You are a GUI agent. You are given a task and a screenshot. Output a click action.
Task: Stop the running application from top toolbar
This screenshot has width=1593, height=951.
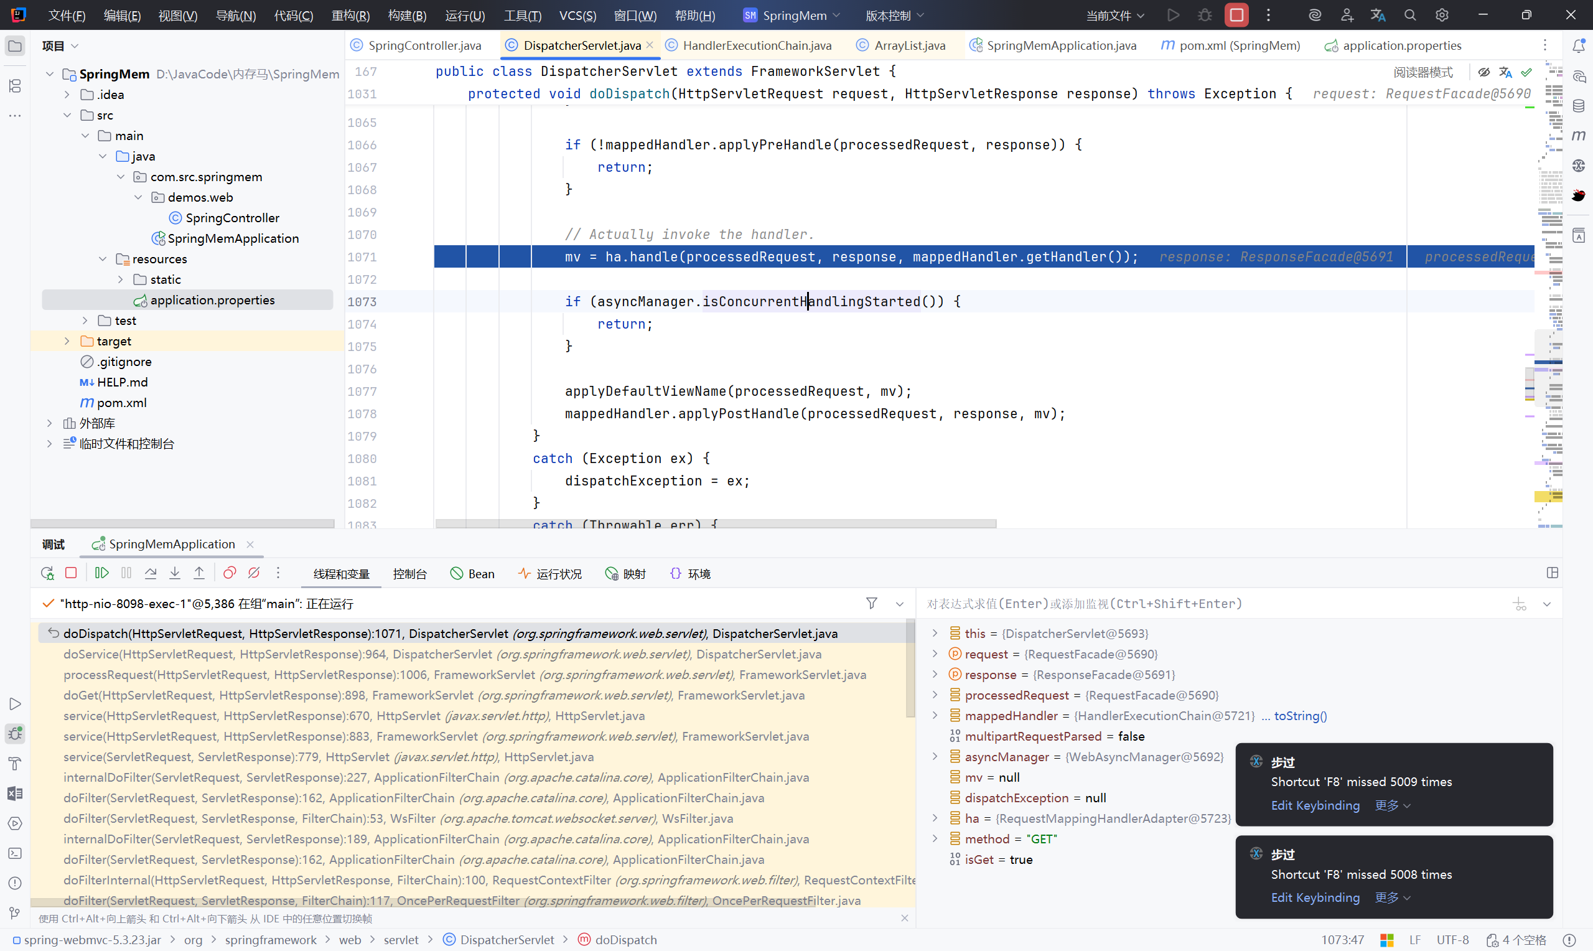[1236, 15]
